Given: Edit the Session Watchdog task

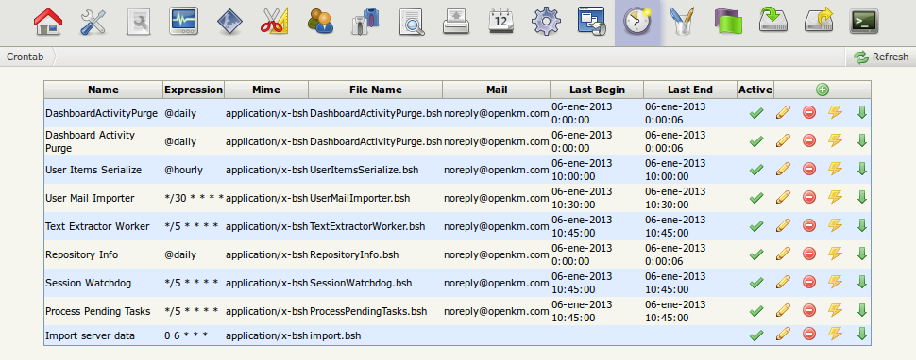Looking at the screenshot, I should click(x=783, y=282).
